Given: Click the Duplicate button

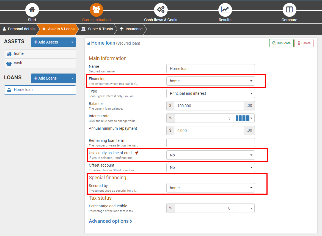Looking at the screenshot, I should click(x=281, y=43).
